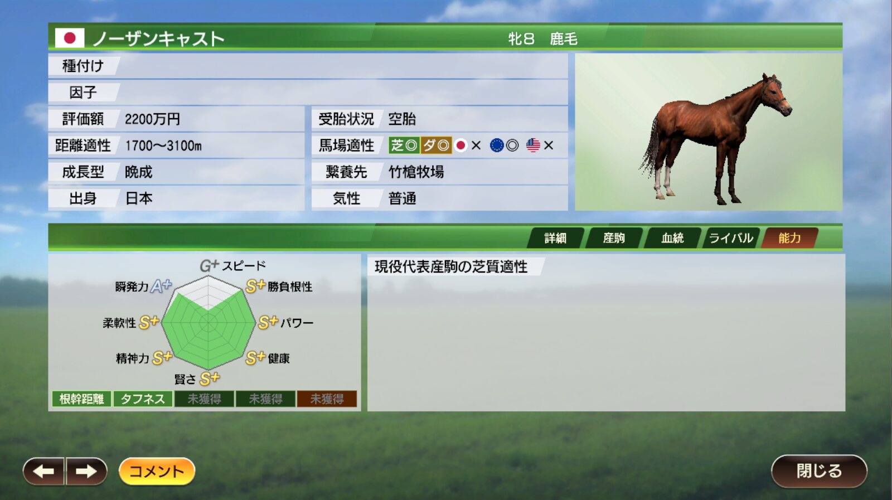Click the 牝8 sex and age text

[x=521, y=39]
